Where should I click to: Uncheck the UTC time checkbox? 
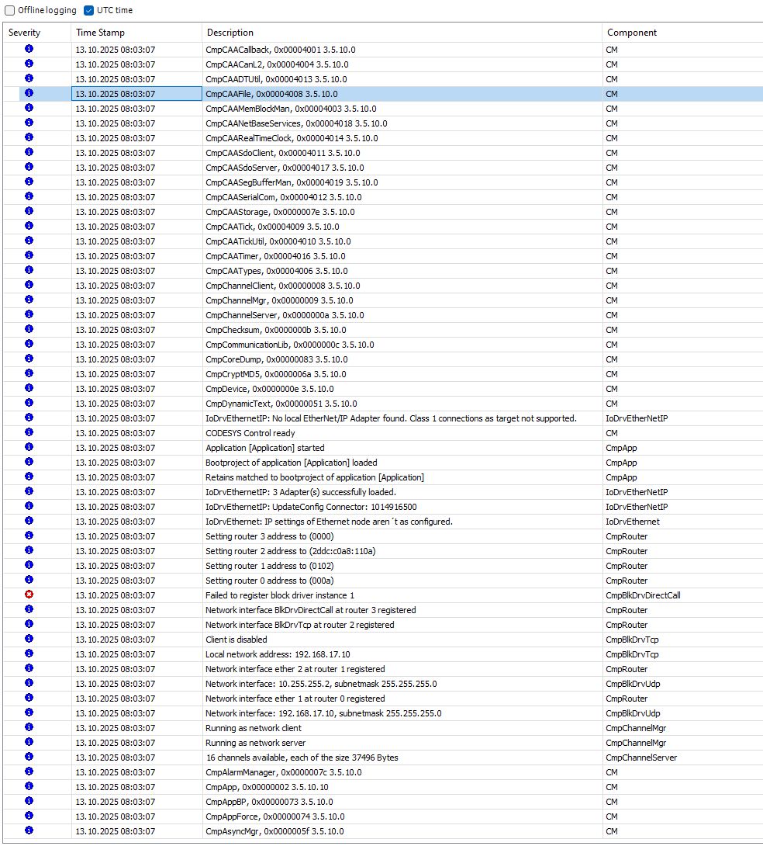pos(88,10)
